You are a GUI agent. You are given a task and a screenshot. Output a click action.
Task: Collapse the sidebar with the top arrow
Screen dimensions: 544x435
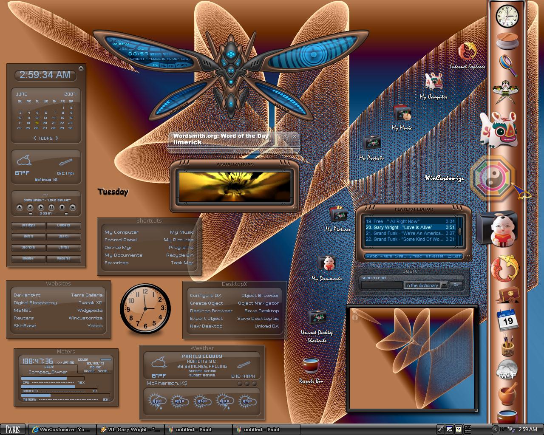(x=81, y=68)
